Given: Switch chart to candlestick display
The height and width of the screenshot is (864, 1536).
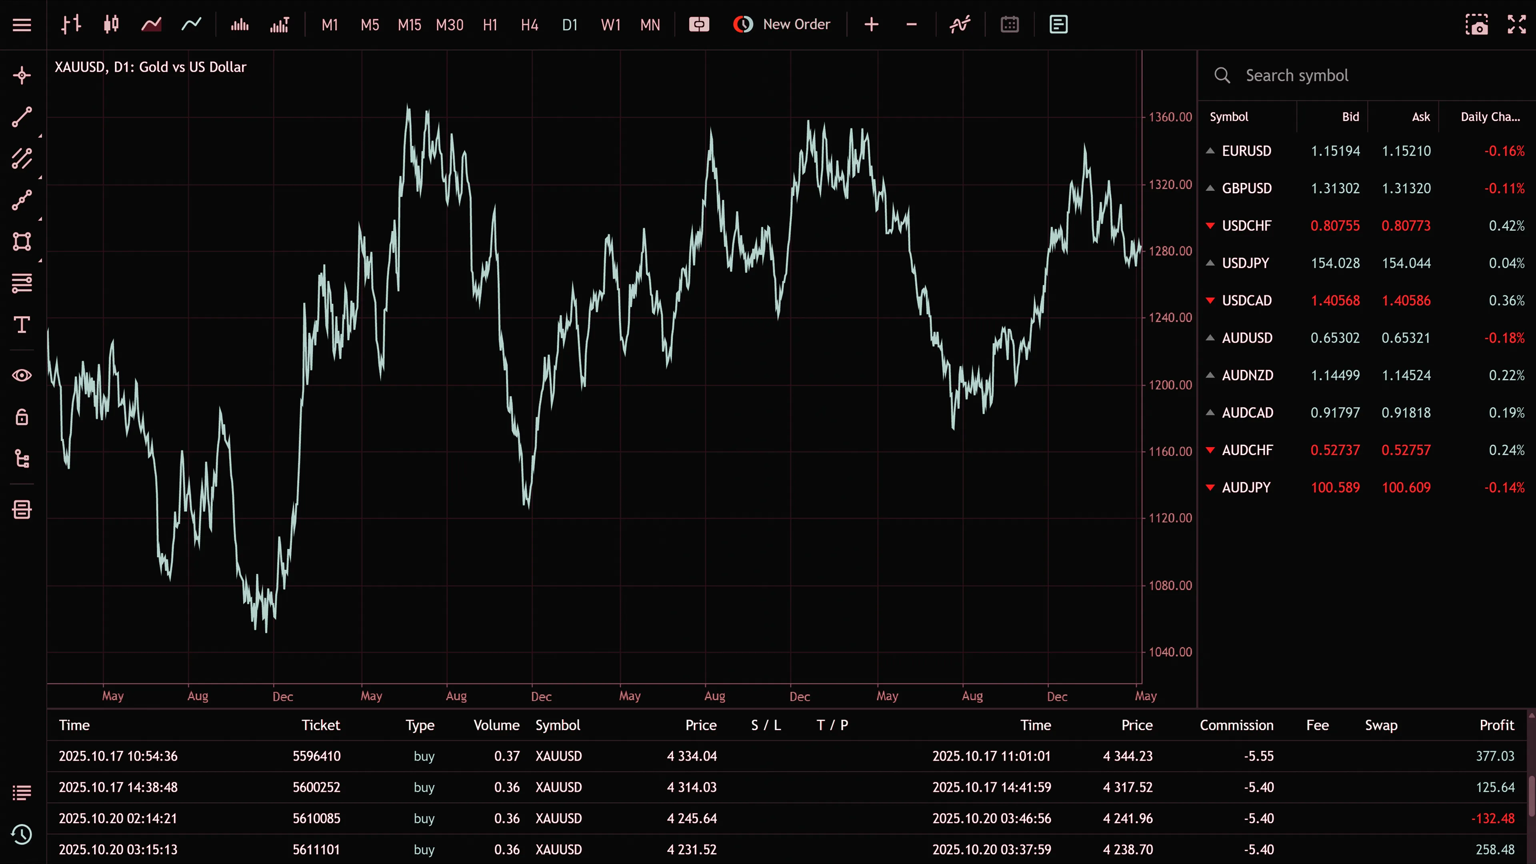Looking at the screenshot, I should pos(111,24).
